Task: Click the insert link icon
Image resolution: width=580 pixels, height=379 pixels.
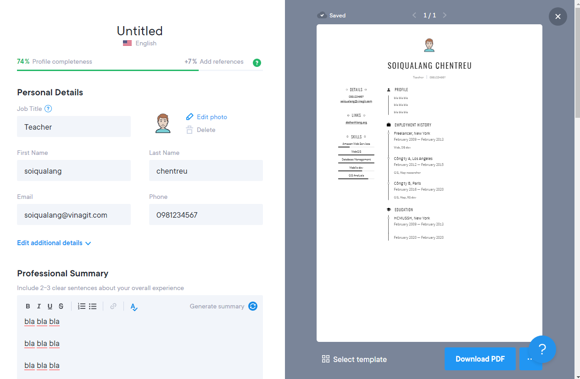Action: 113,307
